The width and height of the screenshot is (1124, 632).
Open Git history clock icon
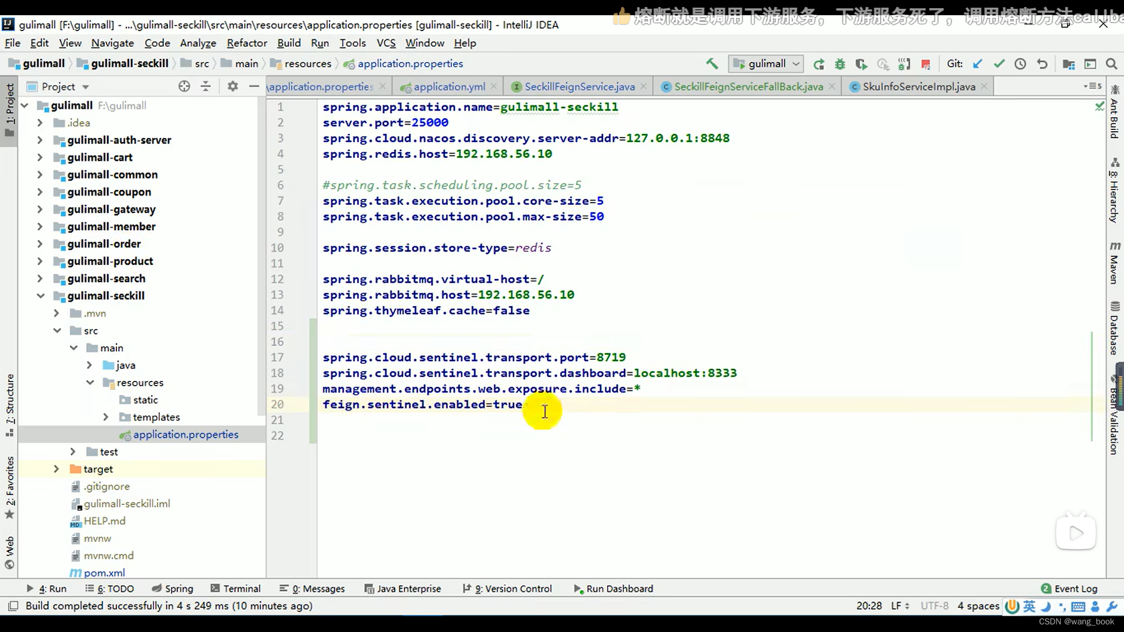[x=1020, y=64]
